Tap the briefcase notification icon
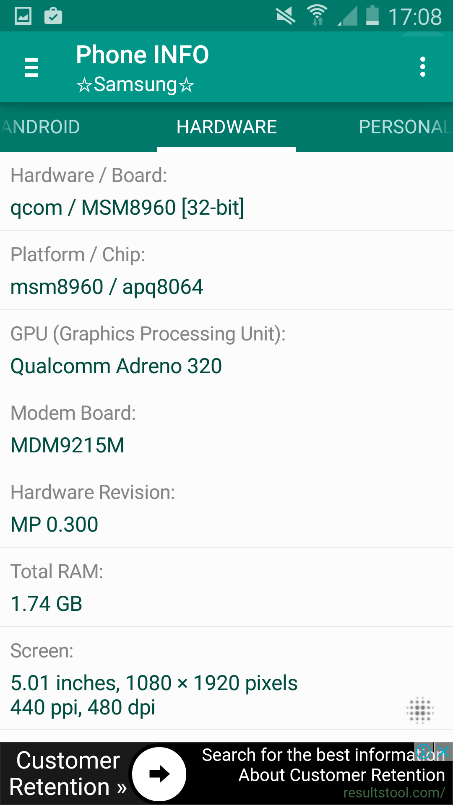This screenshot has height=805, width=453. [53, 16]
